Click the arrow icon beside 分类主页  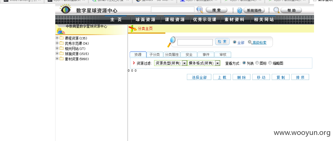click(133, 29)
